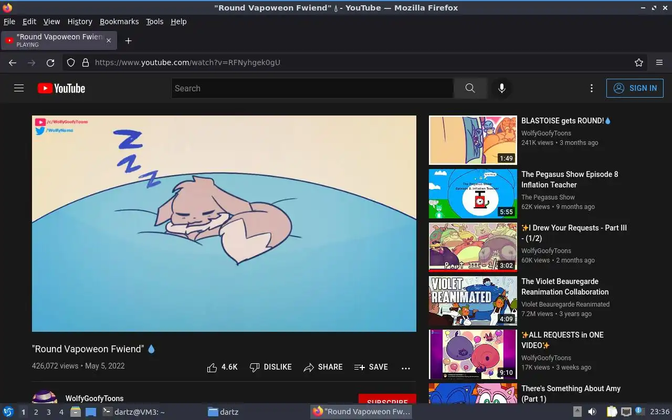Screen dimensions: 672x420
Task: Click the WolfyGoofyToons channel avatar
Action: point(45,397)
